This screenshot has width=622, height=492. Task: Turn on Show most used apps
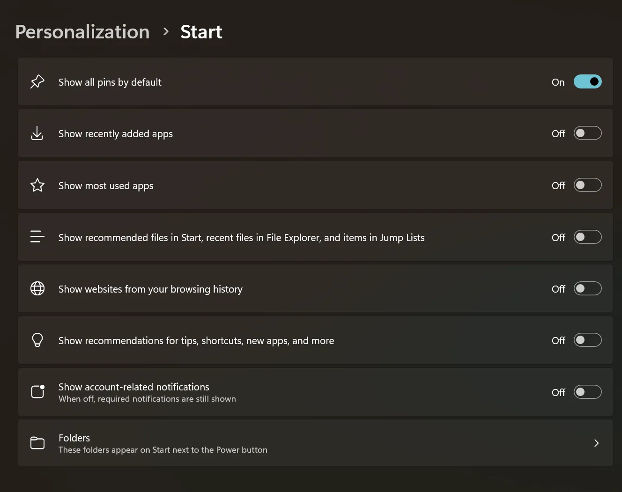[587, 185]
